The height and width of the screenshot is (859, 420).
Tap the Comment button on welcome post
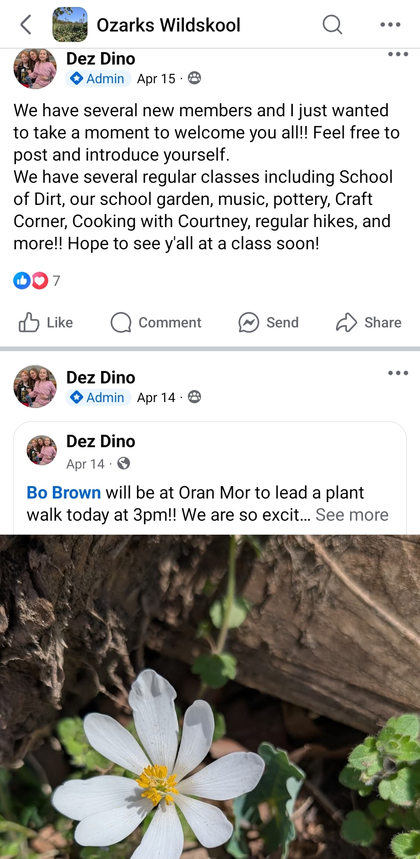(156, 322)
